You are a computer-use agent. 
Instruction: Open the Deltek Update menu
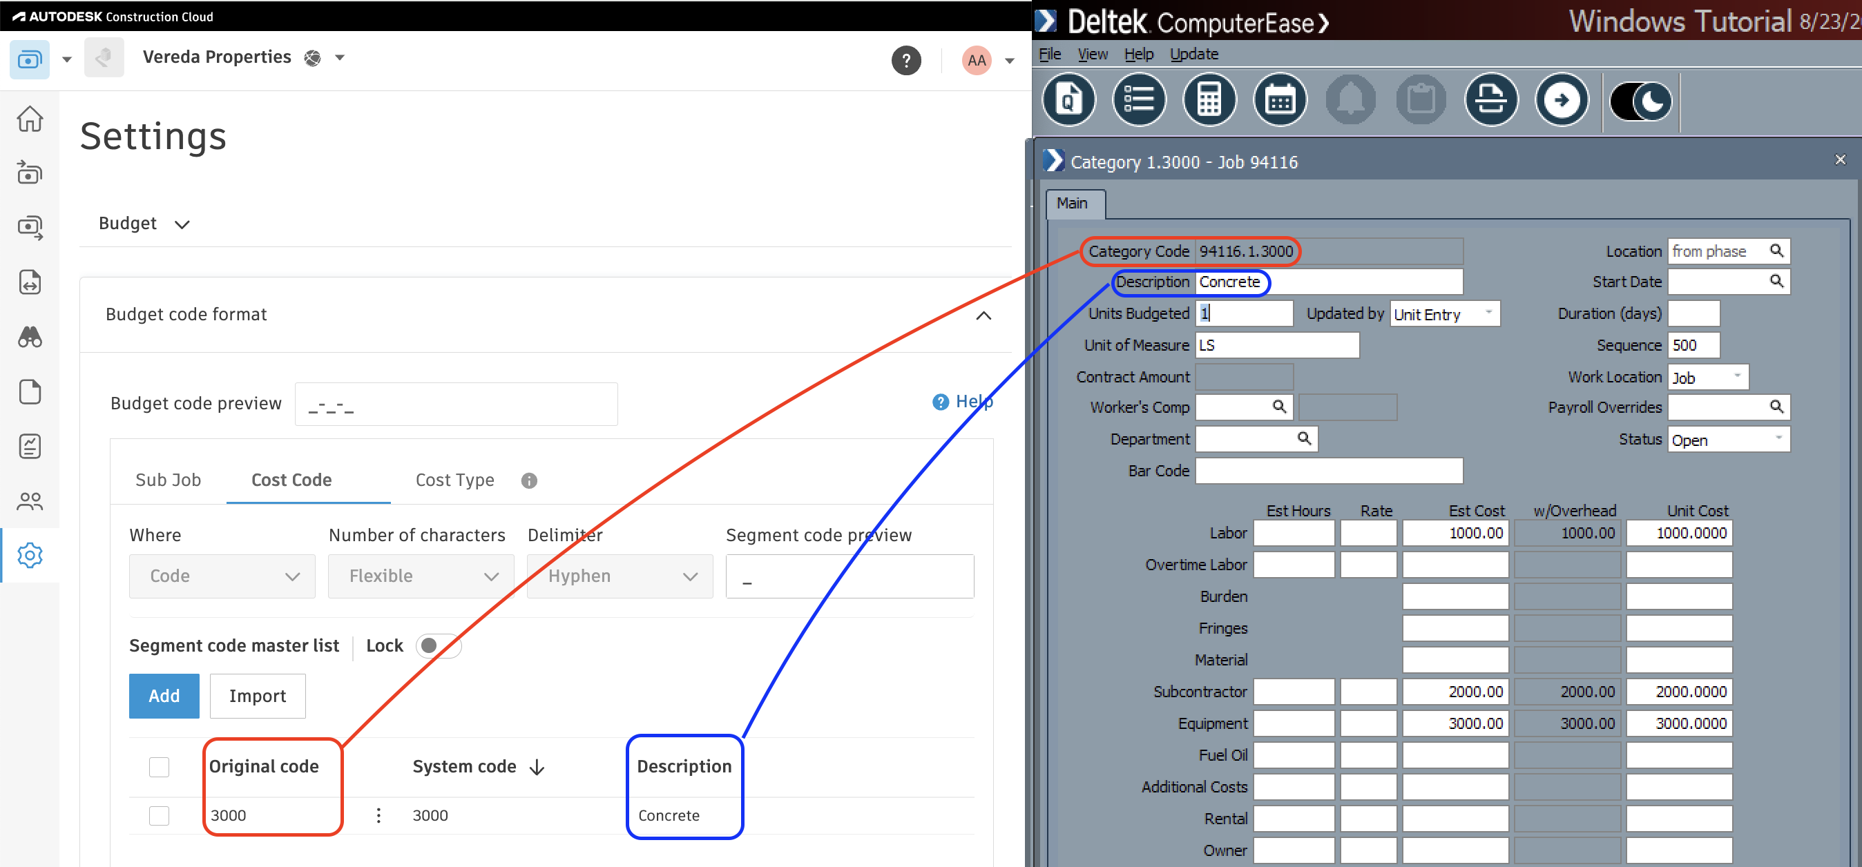pyautogui.click(x=1193, y=54)
